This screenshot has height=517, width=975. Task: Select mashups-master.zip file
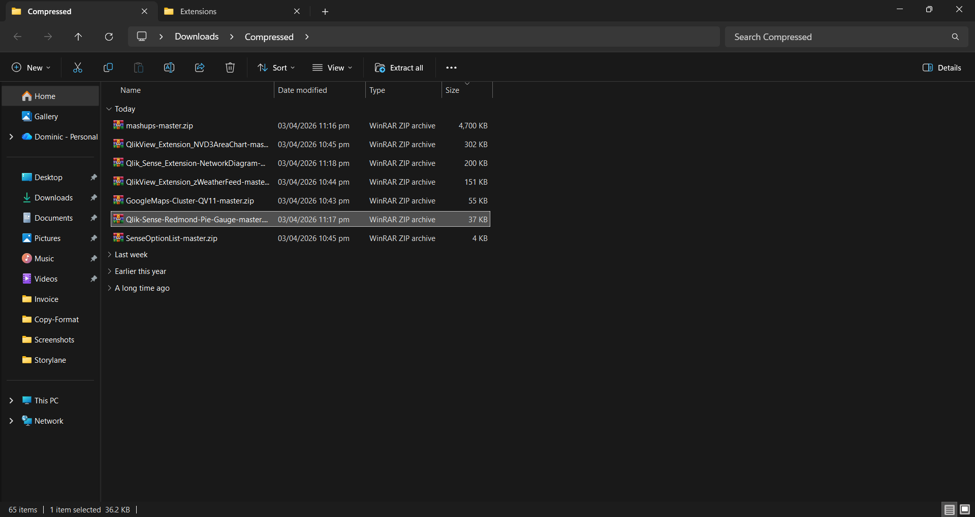coord(160,126)
